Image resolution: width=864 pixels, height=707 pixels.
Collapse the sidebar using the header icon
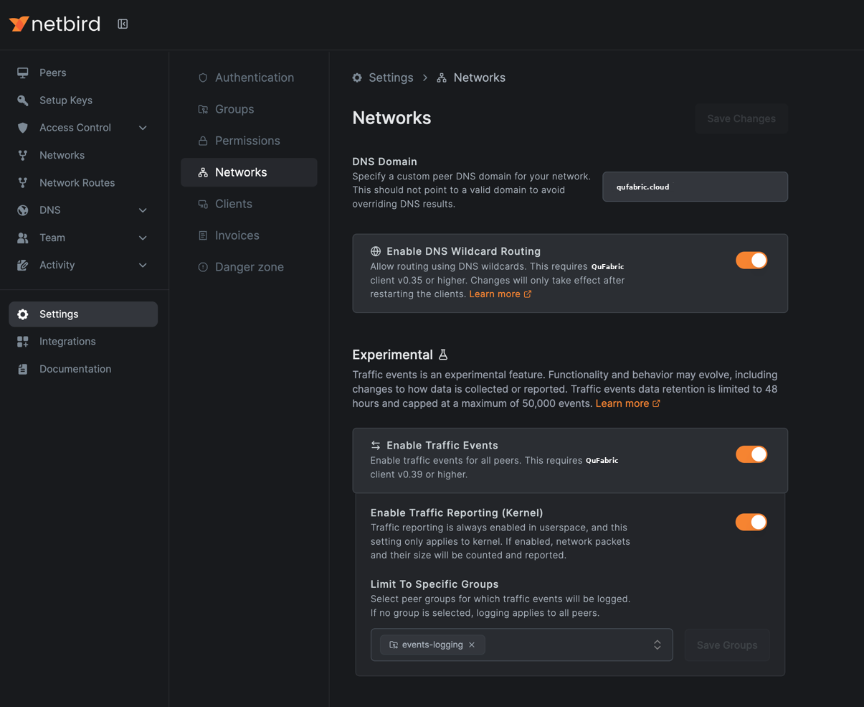[122, 23]
